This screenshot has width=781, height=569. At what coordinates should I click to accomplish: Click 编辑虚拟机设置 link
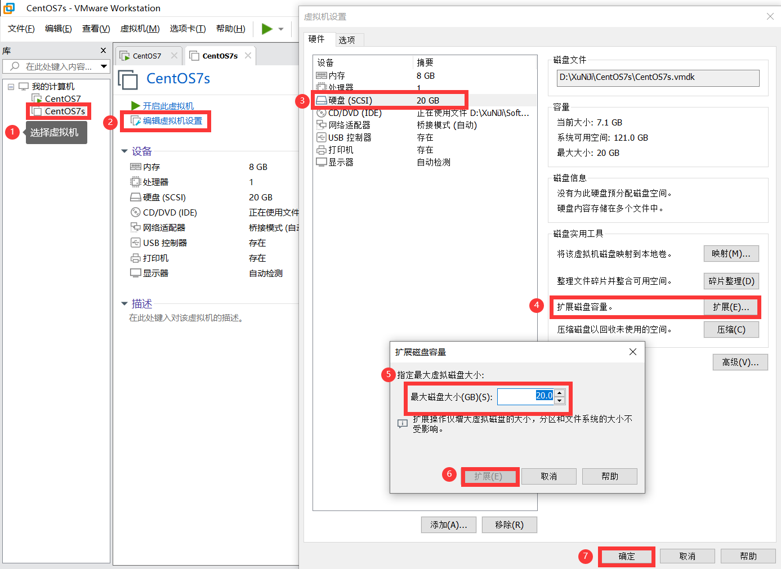(x=172, y=120)
